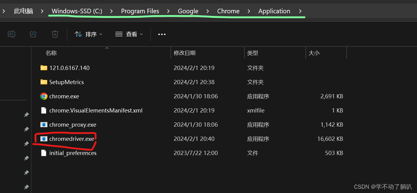The height and width of the screenshot is (193, 417).
Task: Go to Windows-SSD (C:) in address bar
Action: click(x=77, y=11)
